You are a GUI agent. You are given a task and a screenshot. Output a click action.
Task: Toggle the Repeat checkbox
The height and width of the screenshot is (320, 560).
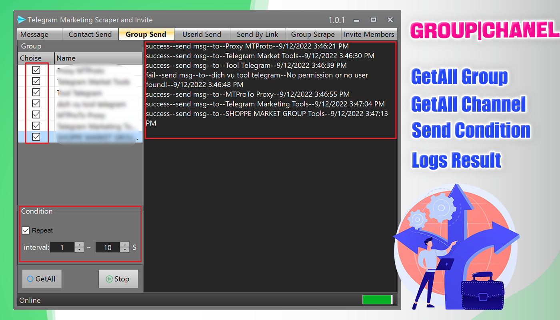coord(26,230)
